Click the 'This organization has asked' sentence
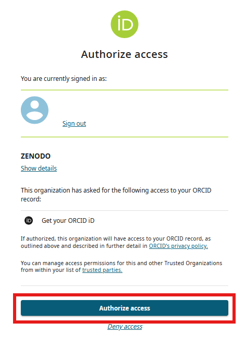245x346 pixels. (116, 195)
